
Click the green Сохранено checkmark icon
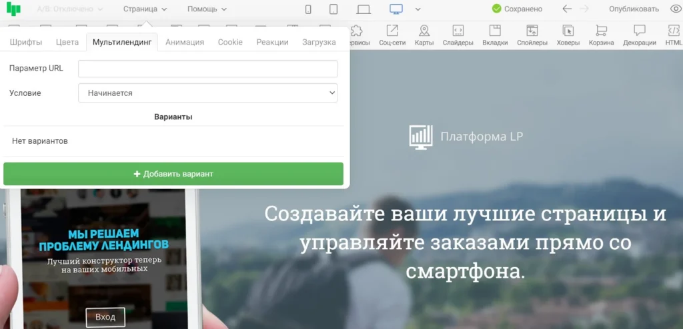(x=496, y=9)
